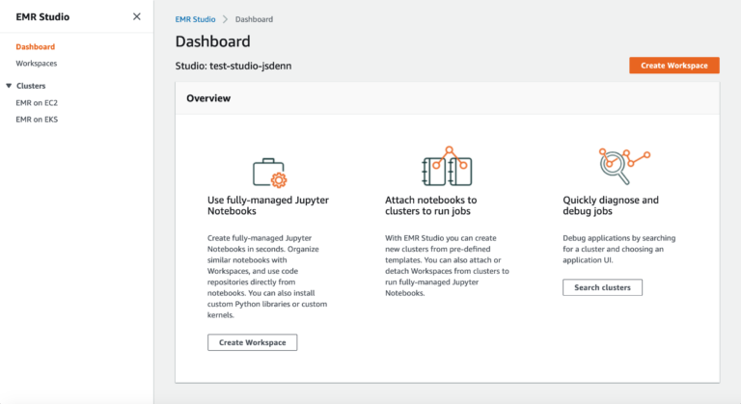Click the EMR Studio sidebar title
The image size is (741, 404).
pyautogui.click(x=42, y=17)
